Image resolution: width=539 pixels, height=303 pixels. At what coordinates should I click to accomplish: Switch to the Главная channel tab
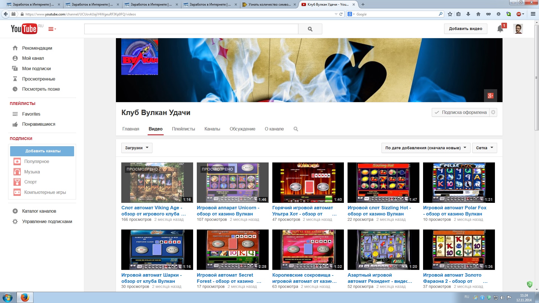click(x=131, y=129)
